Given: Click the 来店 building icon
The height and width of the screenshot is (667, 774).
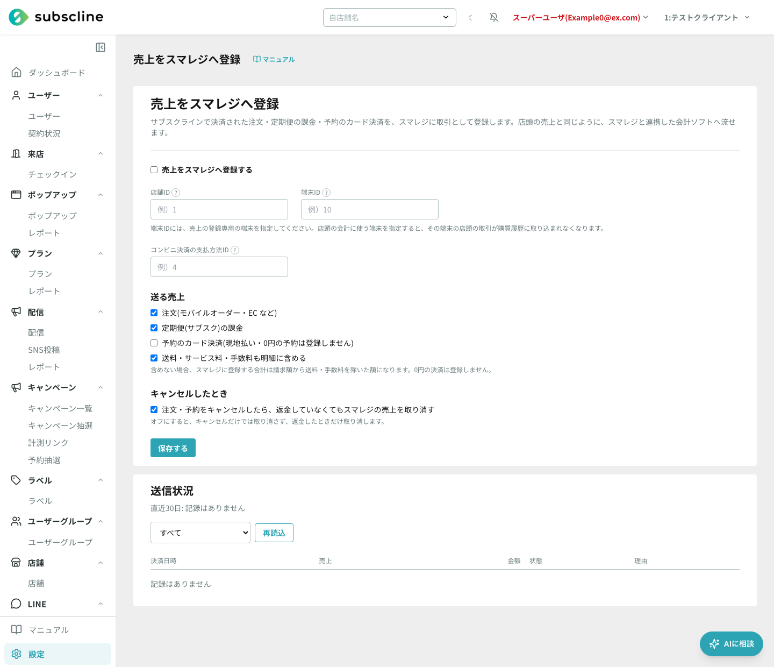Looking at the screenshot, I should click(x=16, y=154).
